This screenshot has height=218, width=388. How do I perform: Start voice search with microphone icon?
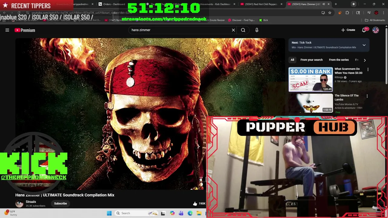tap(257, 30)
